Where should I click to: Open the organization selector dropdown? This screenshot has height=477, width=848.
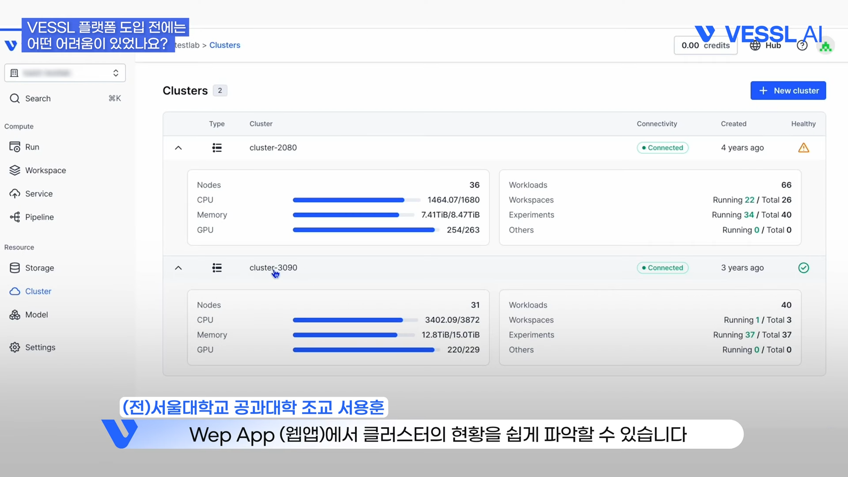[x=65, y=73]
